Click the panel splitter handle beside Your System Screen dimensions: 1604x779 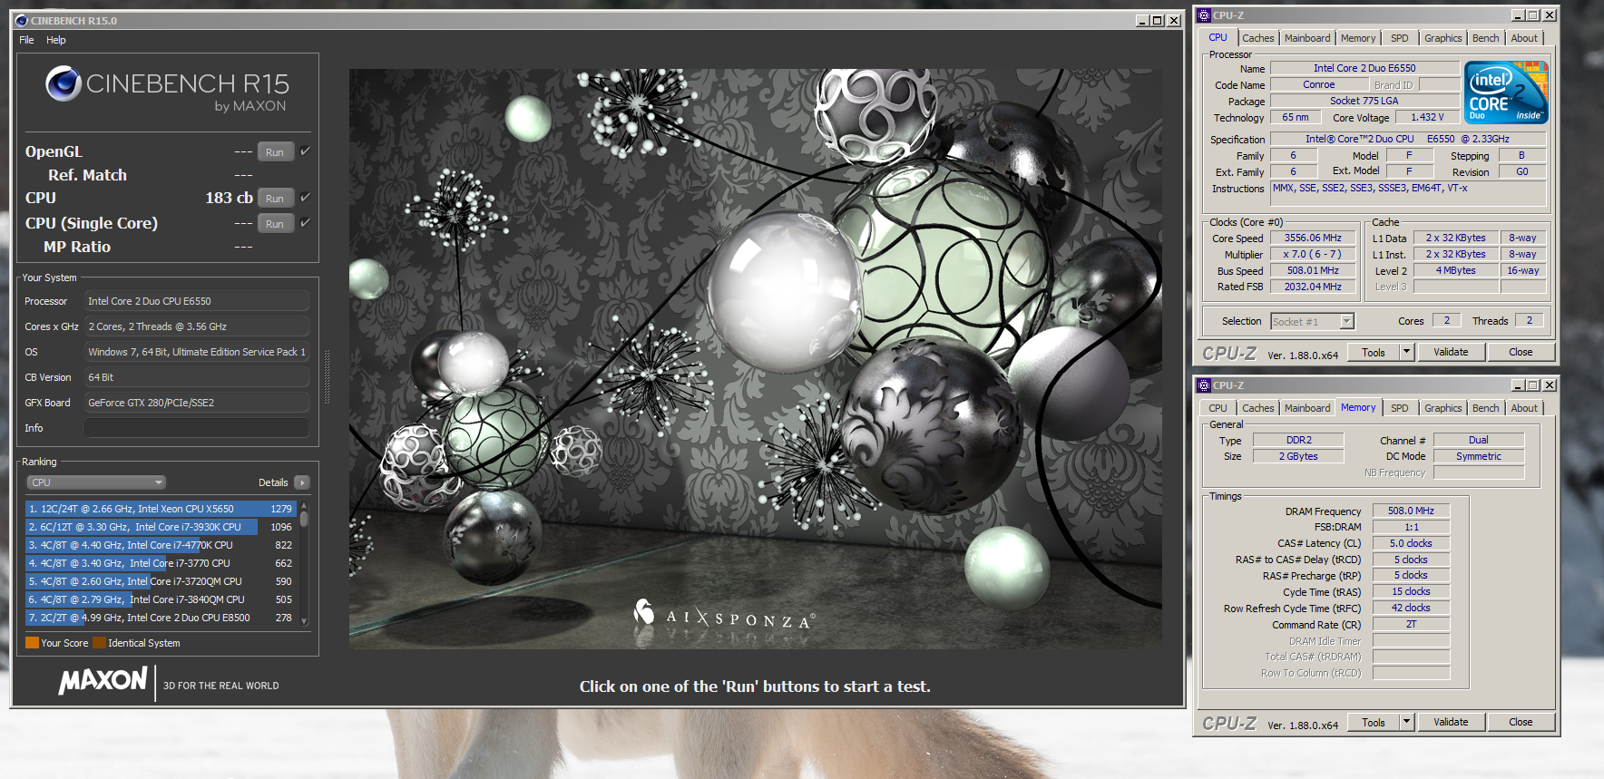point(327,376)
